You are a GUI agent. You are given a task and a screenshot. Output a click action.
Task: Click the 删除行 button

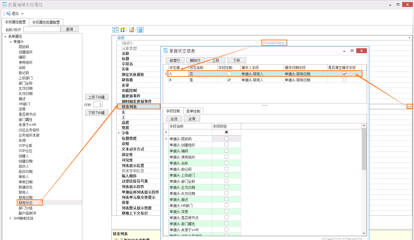[x=195, y=60]
